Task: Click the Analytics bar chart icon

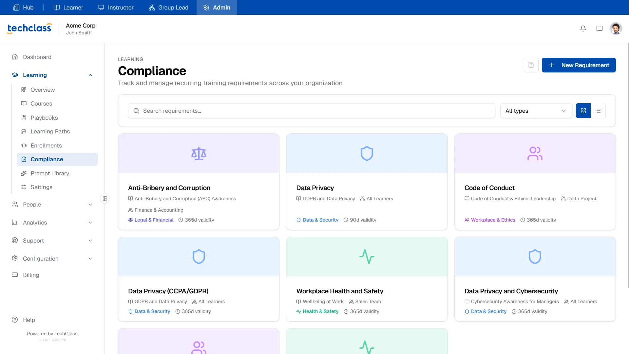Action: tap(15, 222)
